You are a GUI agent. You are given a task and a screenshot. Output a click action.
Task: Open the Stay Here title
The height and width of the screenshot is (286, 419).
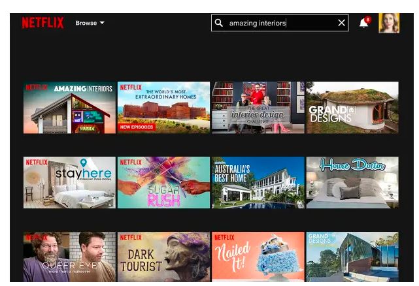[69, 182]
